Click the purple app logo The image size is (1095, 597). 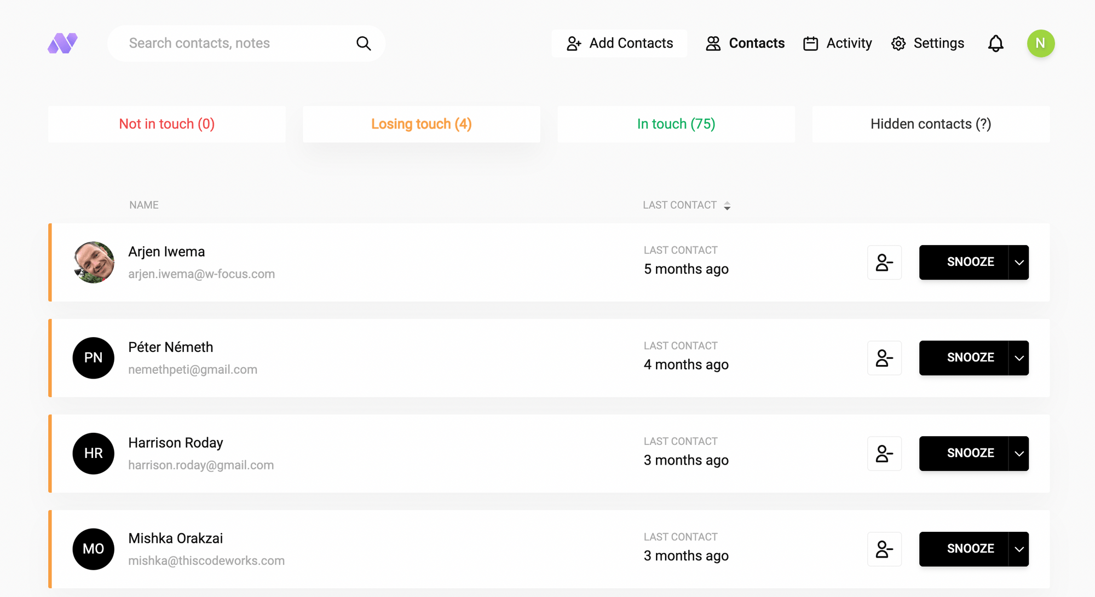pos(62,43)
